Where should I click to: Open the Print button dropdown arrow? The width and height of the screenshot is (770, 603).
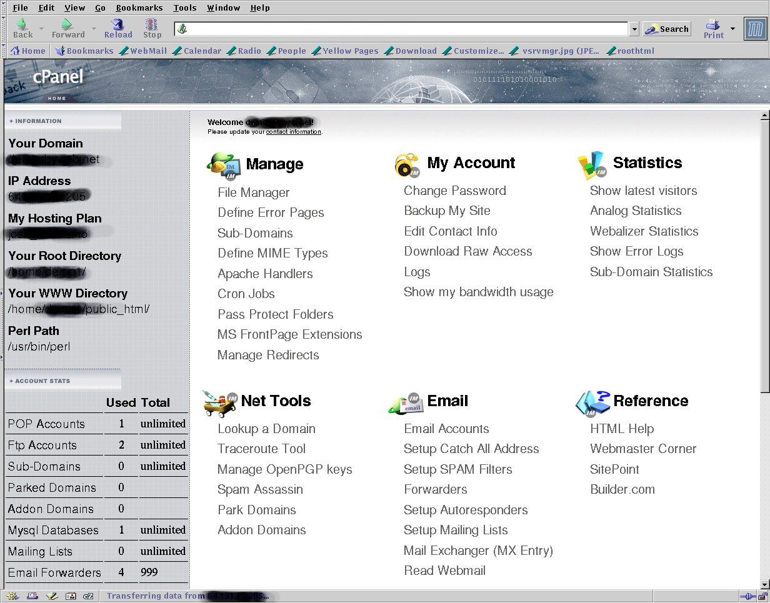pos(732,28)
